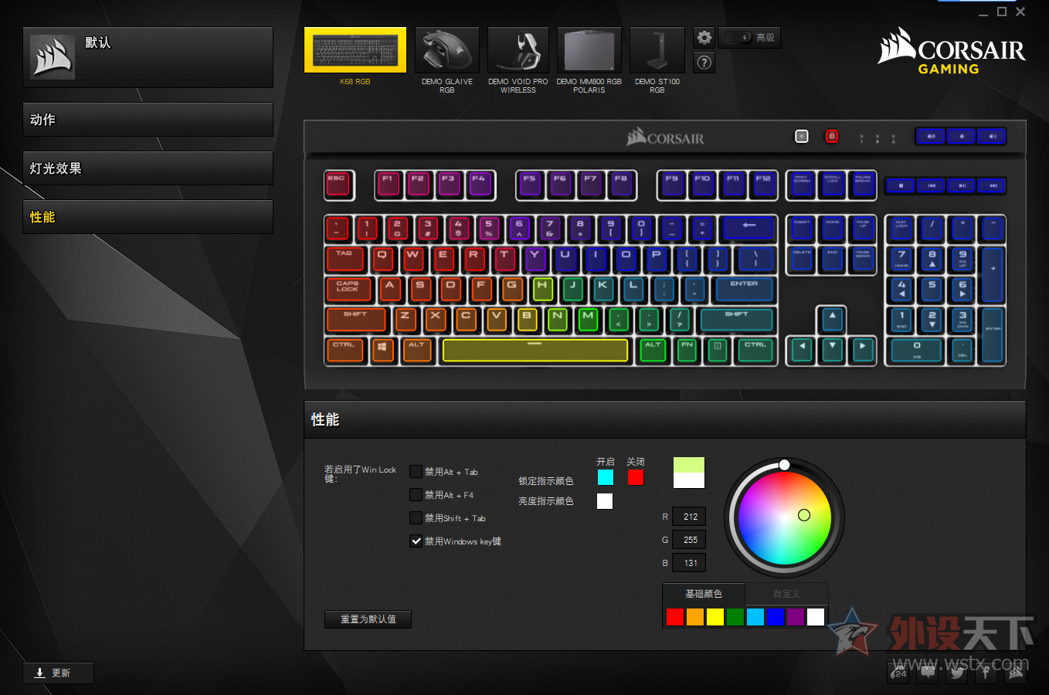Click the red Win Lock key
This screenshot has width=1049, height=695.
[x=832, y=136]
